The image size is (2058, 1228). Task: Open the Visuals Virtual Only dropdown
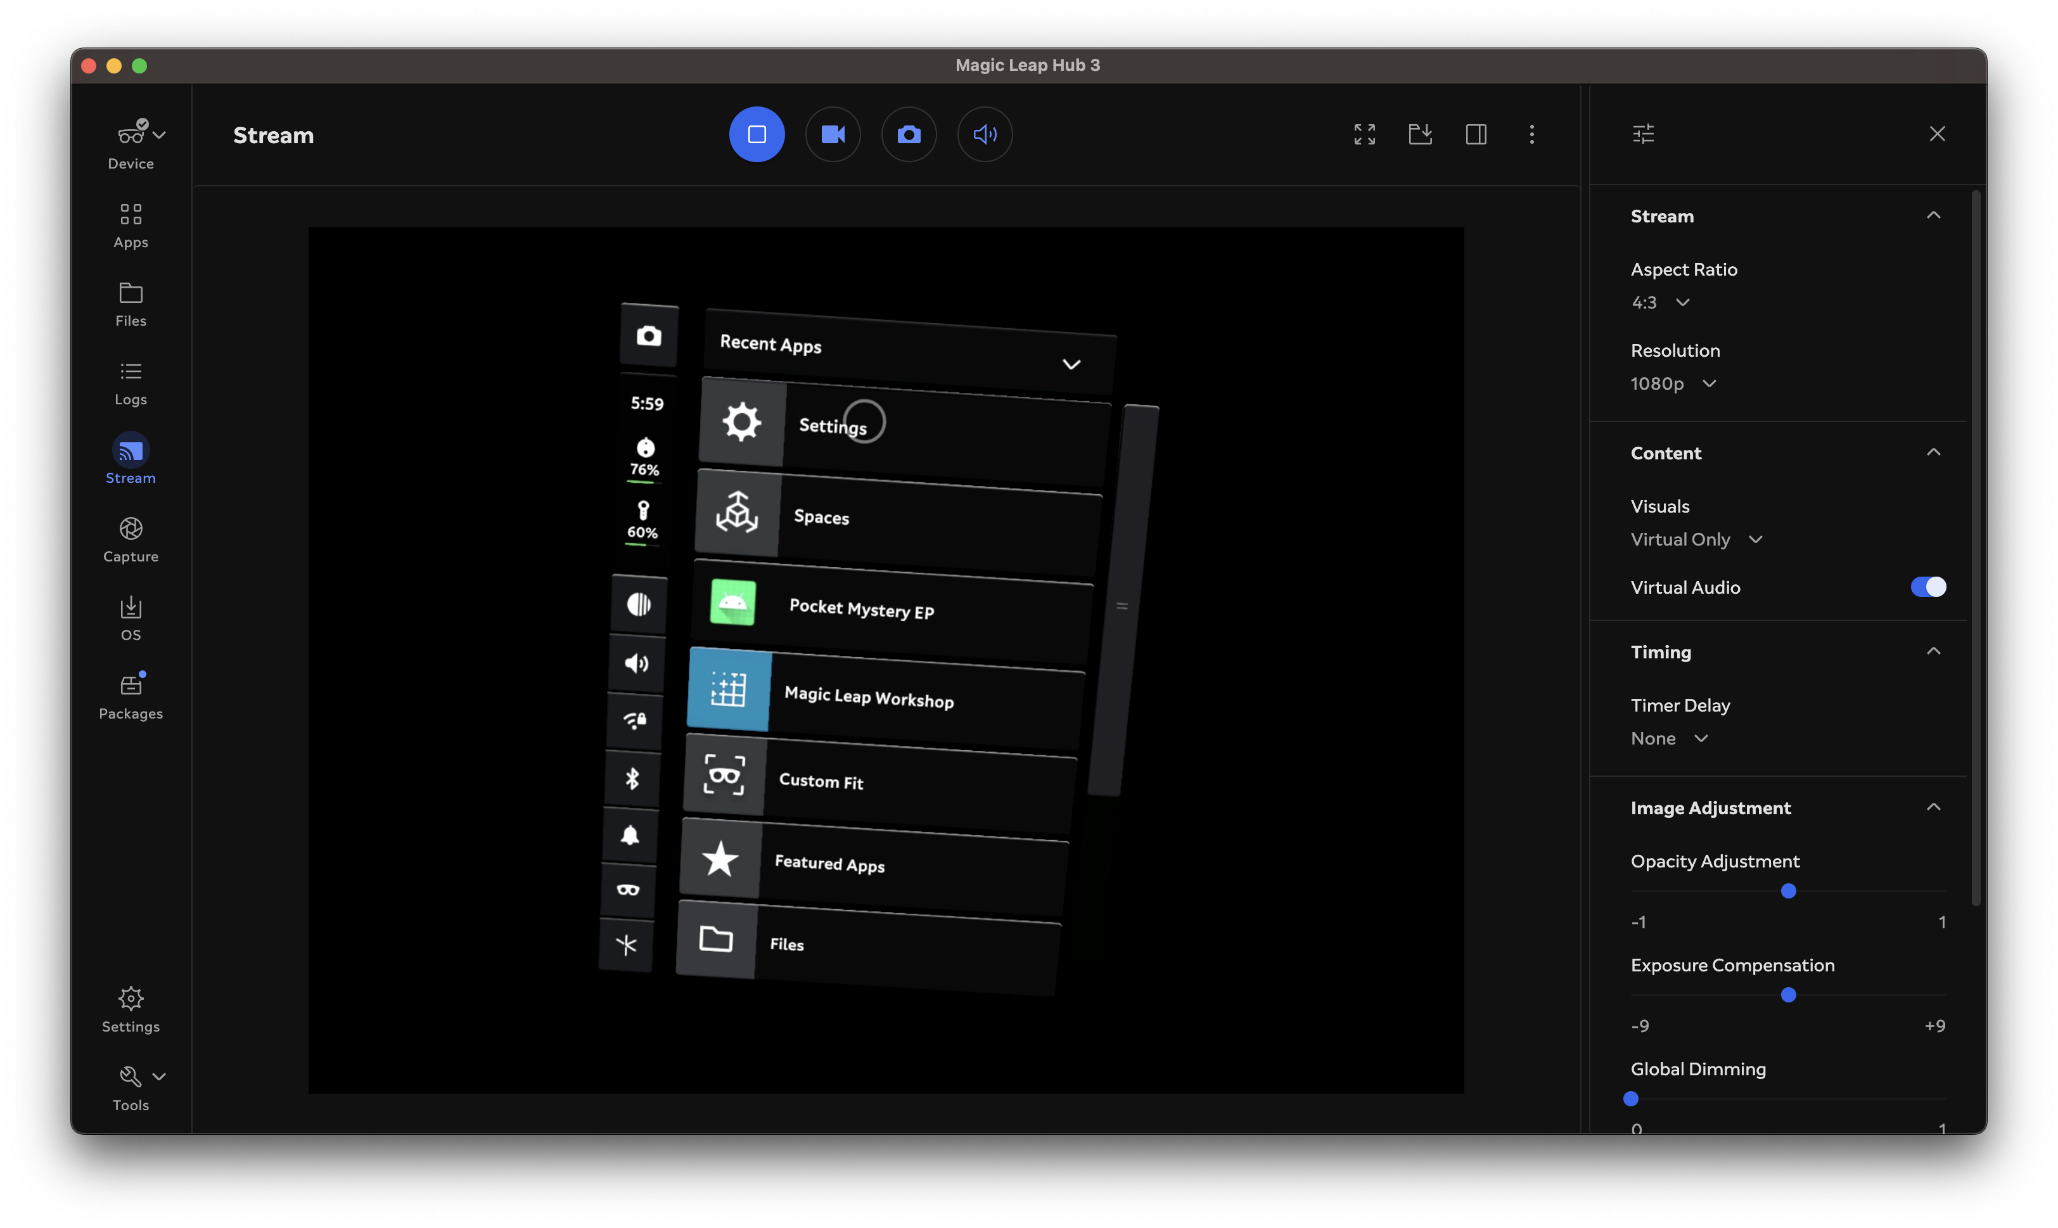point(1697,539)
